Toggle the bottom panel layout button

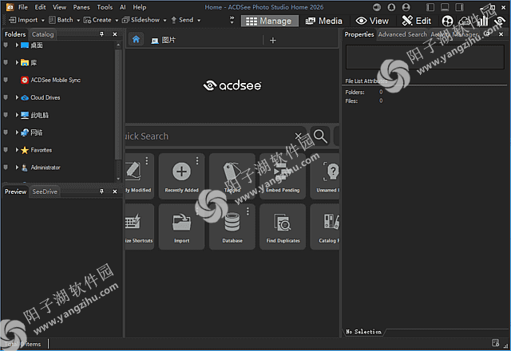445,7
